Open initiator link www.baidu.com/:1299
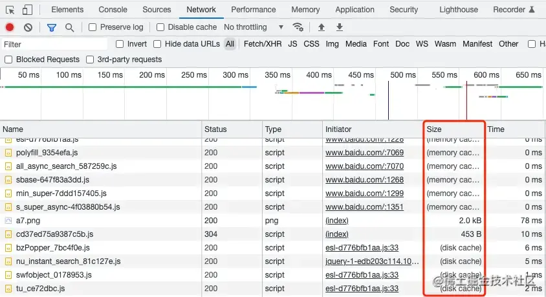Viewport: 546px width, 297px height. click(364, 193)
